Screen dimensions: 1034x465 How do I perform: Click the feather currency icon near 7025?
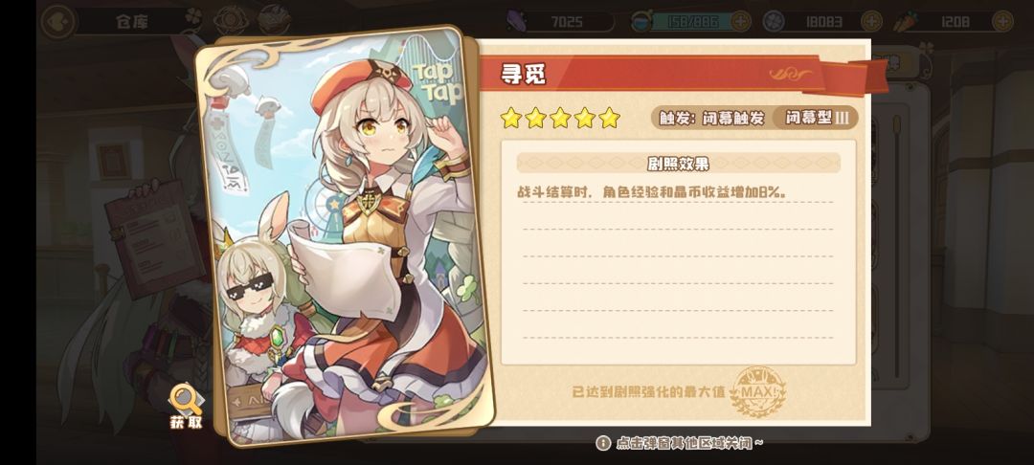[517, 22]
